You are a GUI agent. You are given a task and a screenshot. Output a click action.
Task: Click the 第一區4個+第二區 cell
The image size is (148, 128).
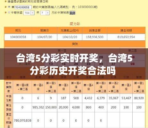tap(76, 87)
